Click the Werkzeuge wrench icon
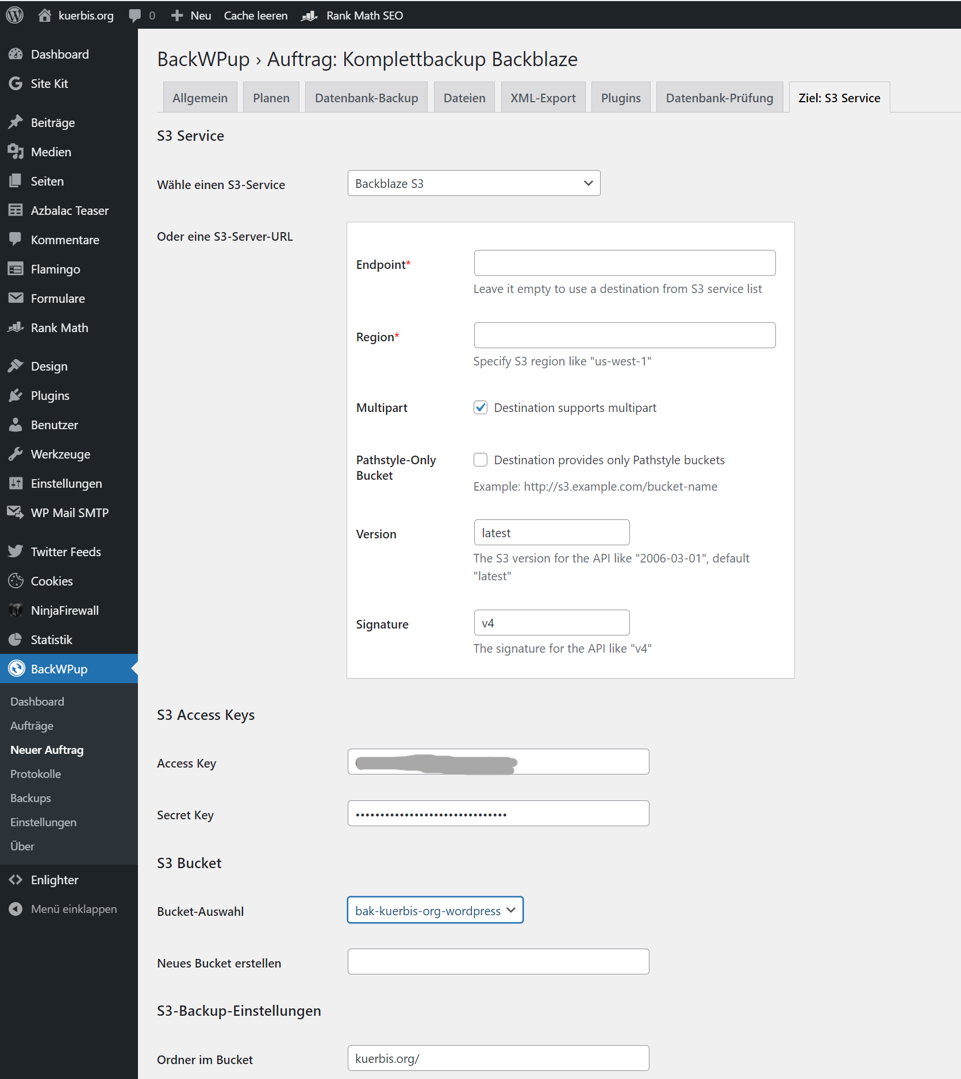The image size is (961, 1079). [16, 454]
